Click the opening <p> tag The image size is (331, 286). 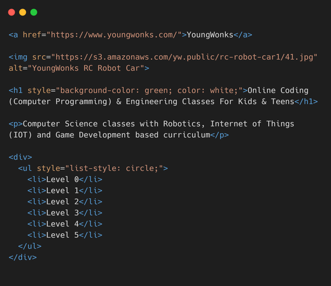tap(16, 124)
